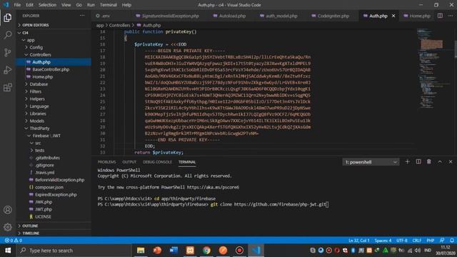Viewport: 457px width, 257px height.
Task: Open the Extensions view
Action: click(x=8, y=87)
